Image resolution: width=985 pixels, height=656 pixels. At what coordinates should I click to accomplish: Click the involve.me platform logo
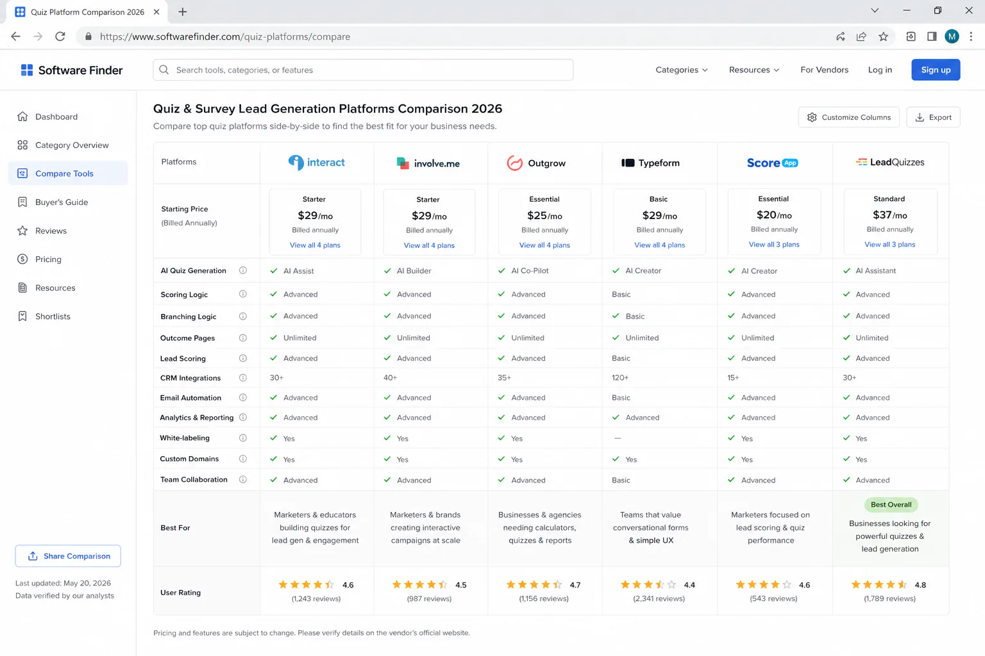428,163
